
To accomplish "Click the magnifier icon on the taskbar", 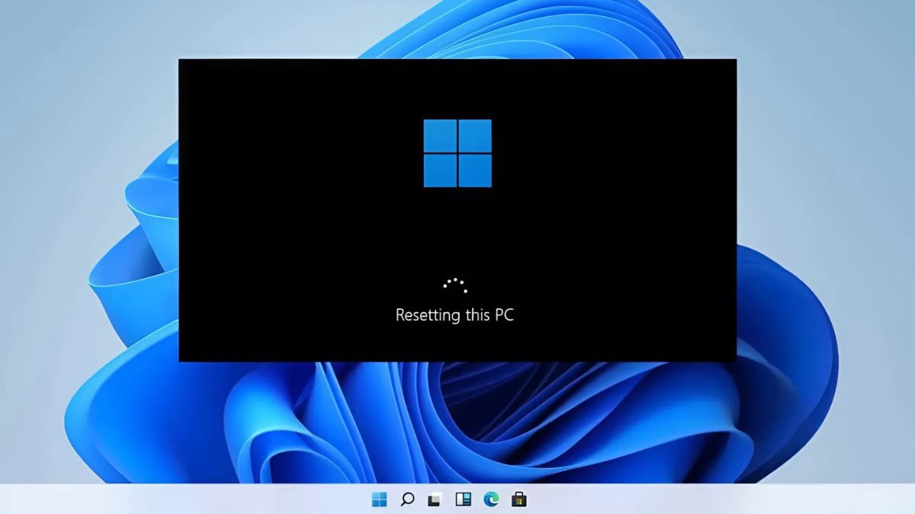I will [406, 500].
